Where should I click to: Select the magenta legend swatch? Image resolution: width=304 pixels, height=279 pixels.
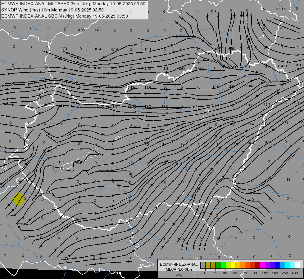pyautogui.click(x=262, y=265)
